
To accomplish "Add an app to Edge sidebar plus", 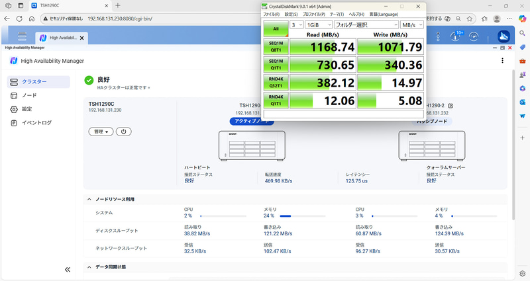I will (x=523, y=138).
